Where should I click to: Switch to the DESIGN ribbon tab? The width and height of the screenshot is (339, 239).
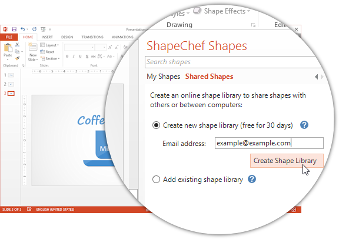67,37
